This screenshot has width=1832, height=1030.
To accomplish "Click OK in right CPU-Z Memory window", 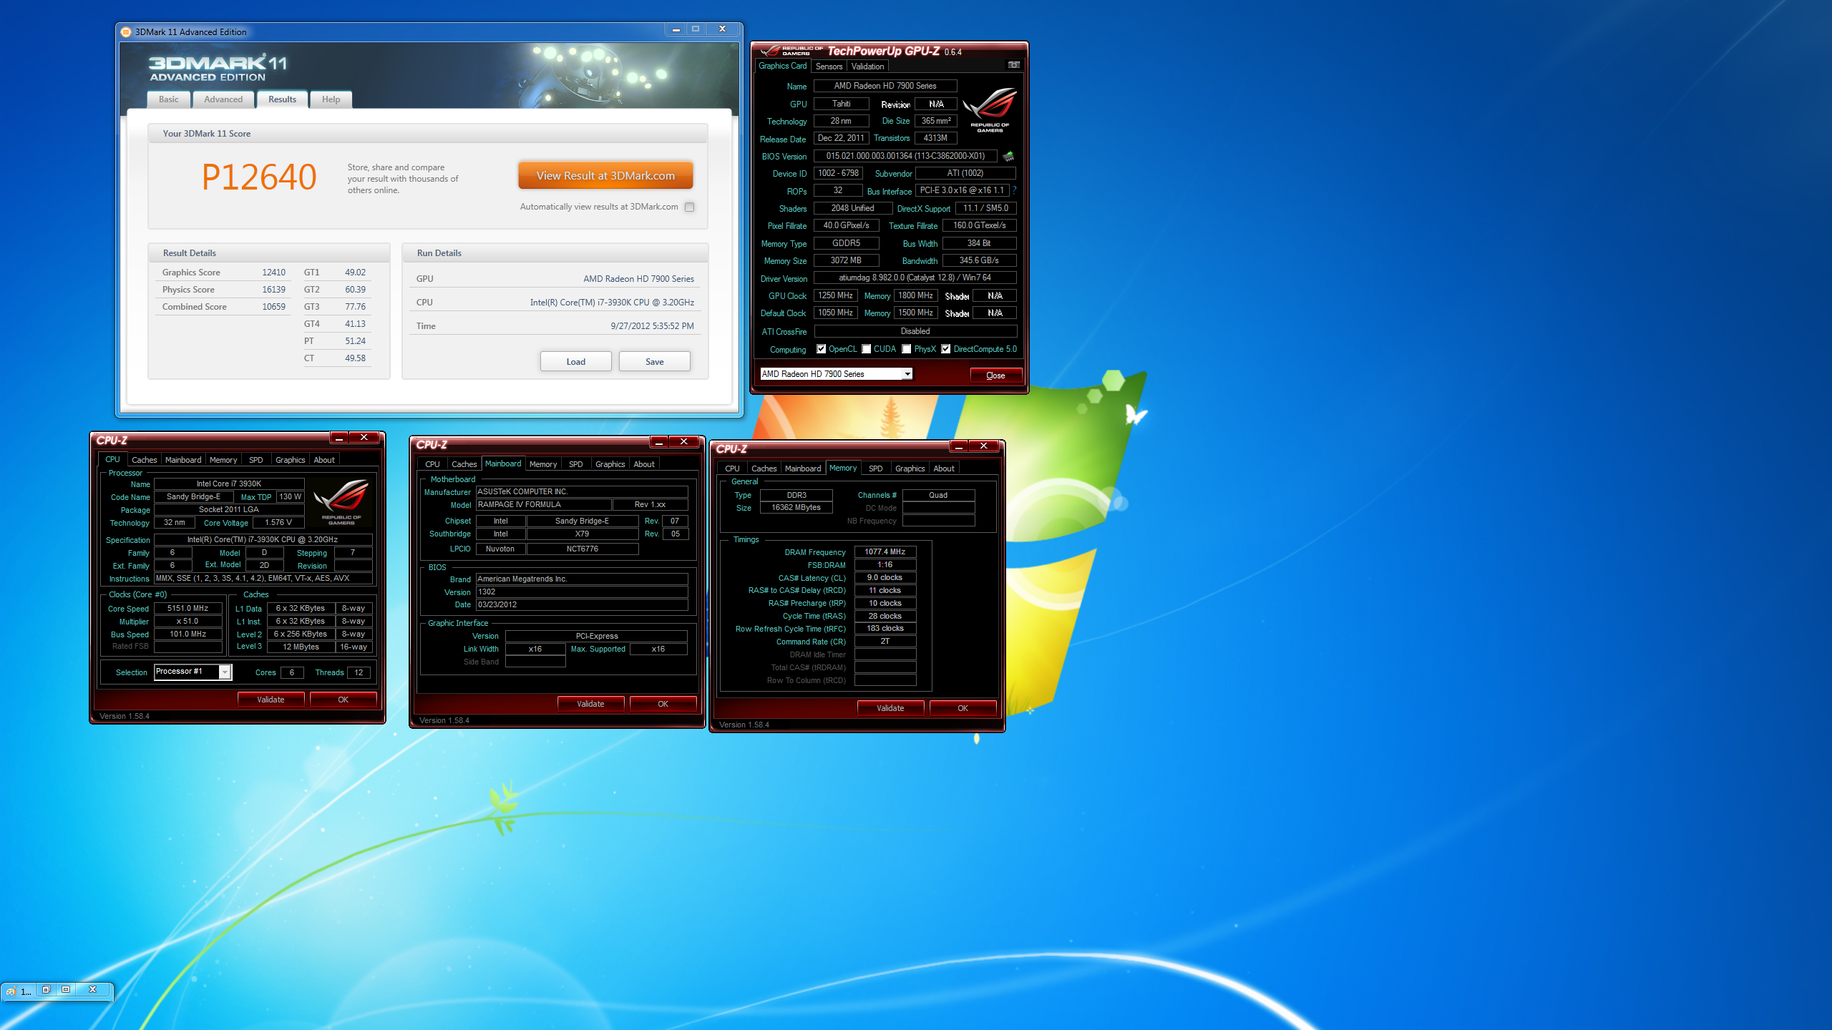I will [x=963, y=708].
